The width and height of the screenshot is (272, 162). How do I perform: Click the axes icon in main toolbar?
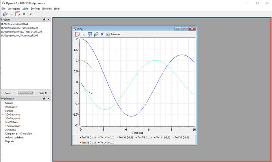click(x=11, y=14)
